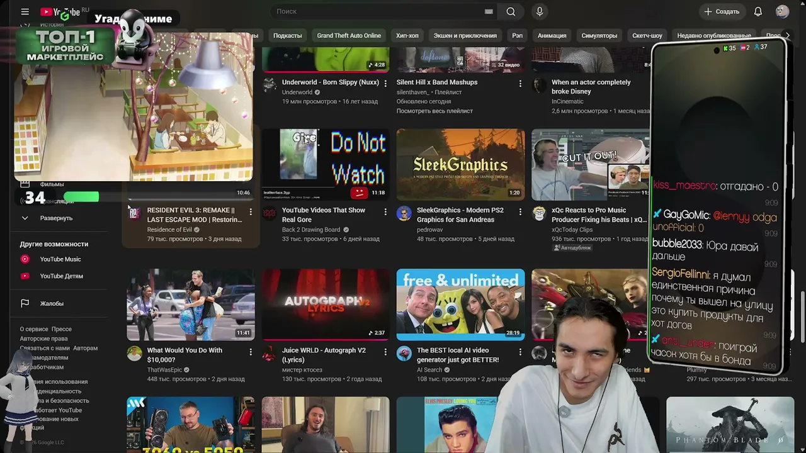Select the Хип-хоп filter chip
This screenshot has width=806, height=453.
coord(407,36)
